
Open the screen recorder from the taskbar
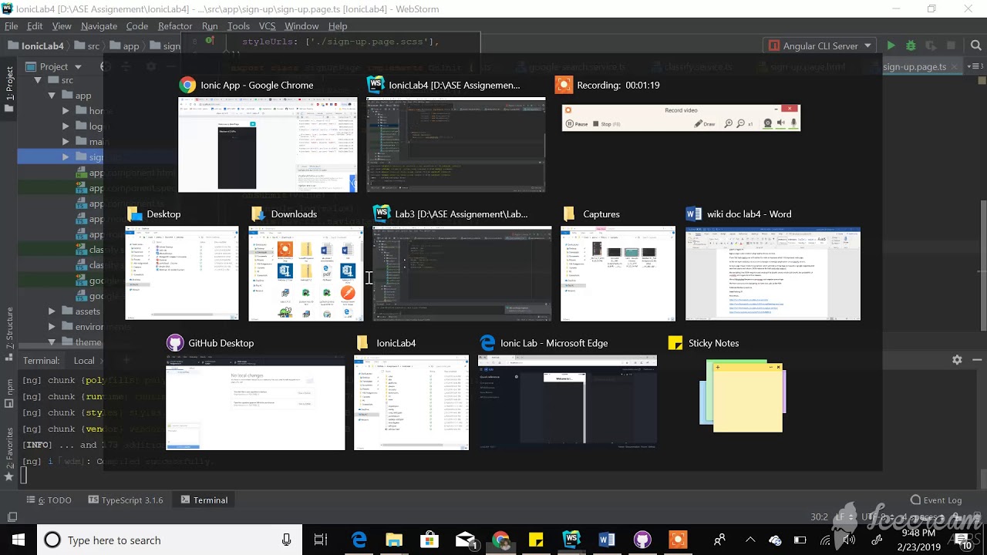tap(678, 540)
